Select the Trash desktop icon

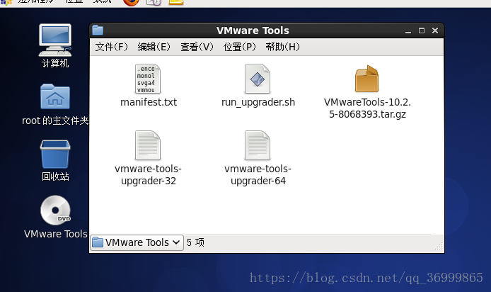[x=55, y=155]
